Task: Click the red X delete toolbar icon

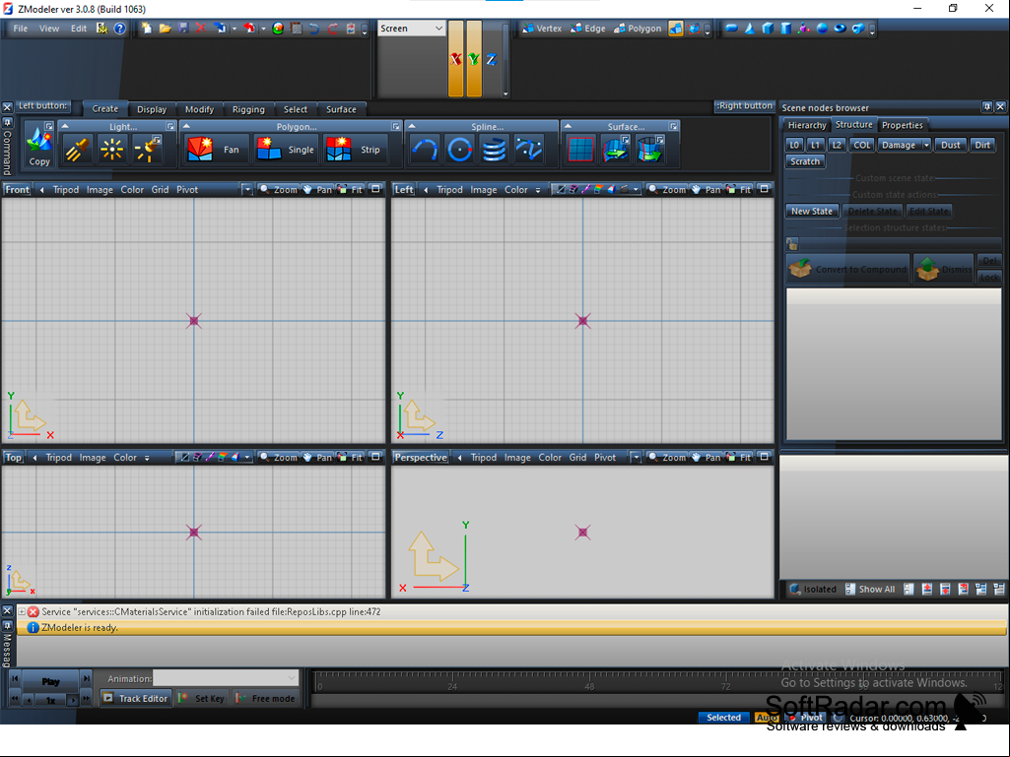Action: tap(200, 29)
